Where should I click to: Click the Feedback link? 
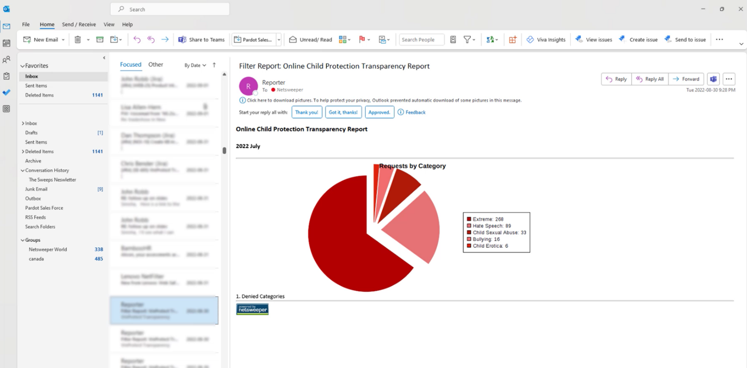tap(412, 113)
